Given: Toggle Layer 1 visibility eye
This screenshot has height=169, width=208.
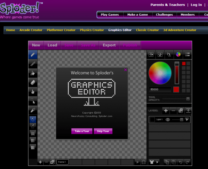Looking at the screenshot, I should (168, 120).
